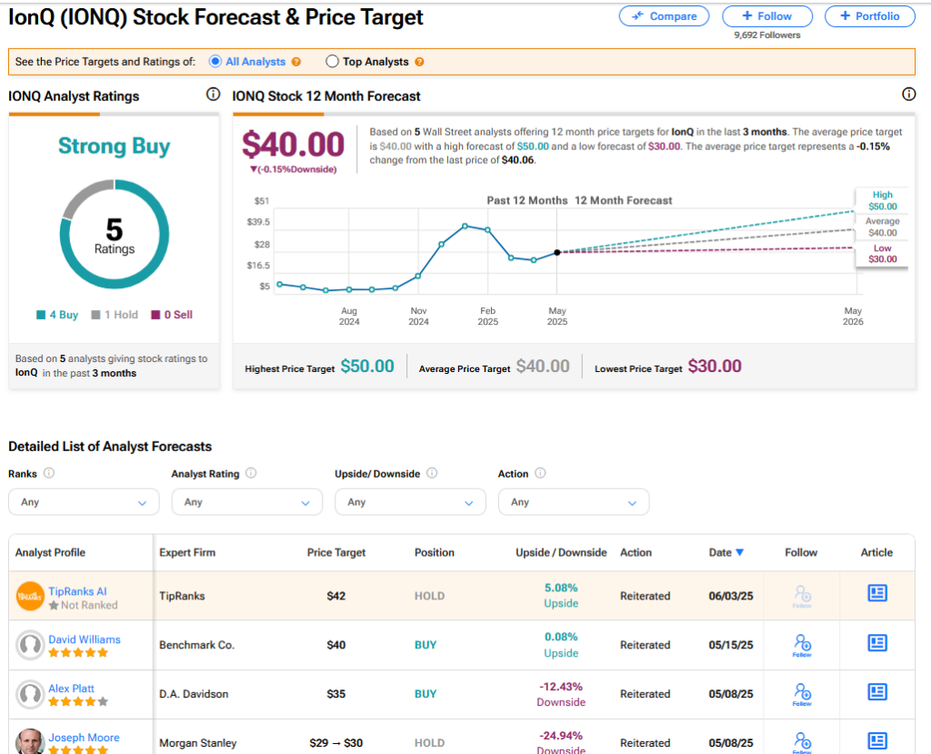Expand the Analyst Rating dropdown
The width and height of the screenshot is (931, 754).
pyautogui.click(x=247, y=502)
